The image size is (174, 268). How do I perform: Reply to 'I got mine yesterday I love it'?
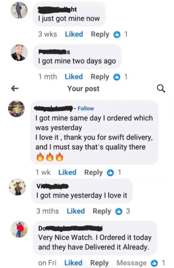pyautogui.click(x=102, y=211)
